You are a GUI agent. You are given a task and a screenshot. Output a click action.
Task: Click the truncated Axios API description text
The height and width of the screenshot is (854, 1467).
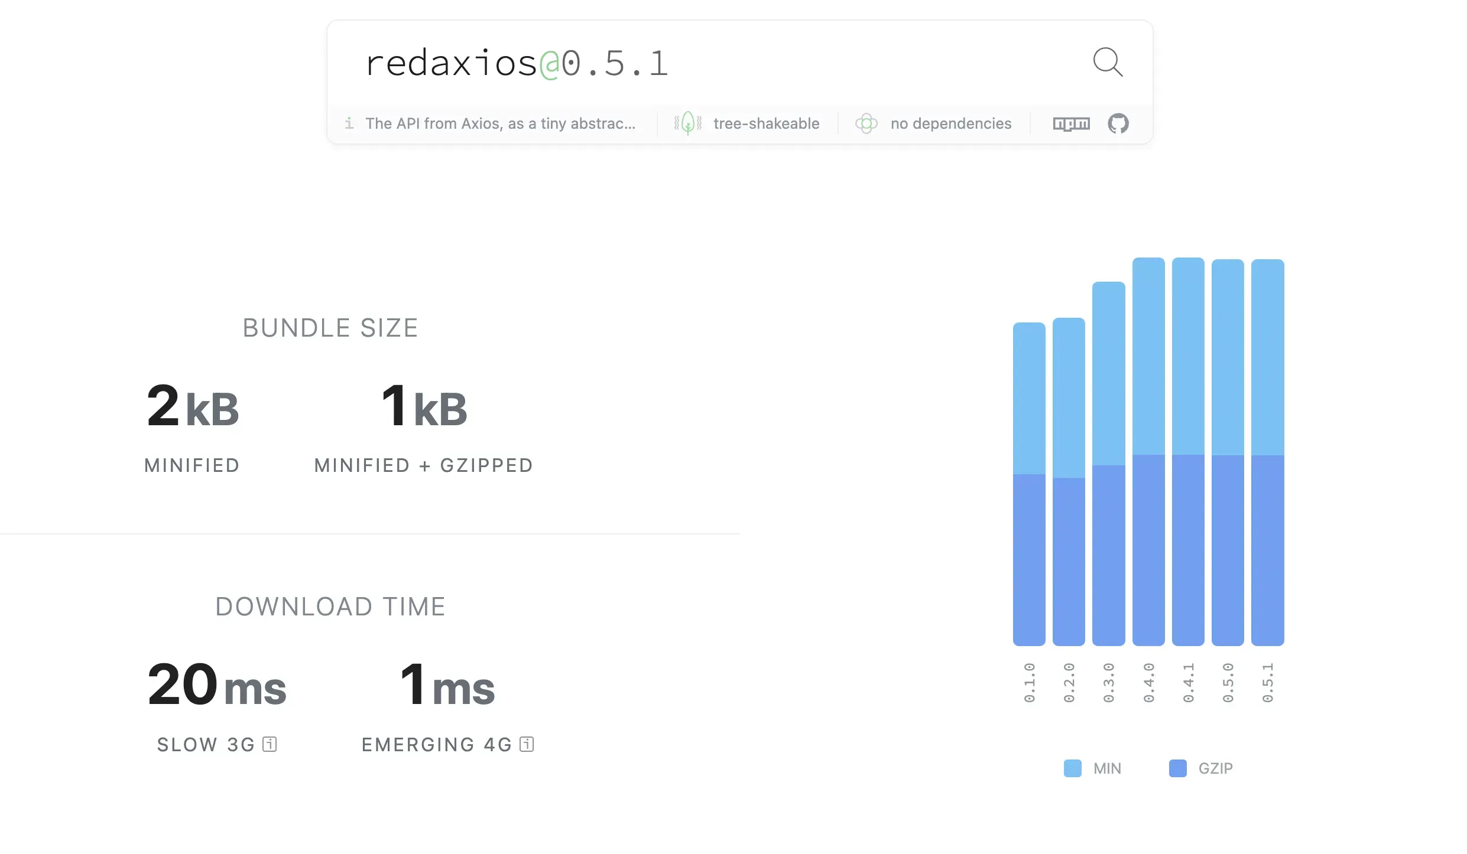[x=500, y=124]
